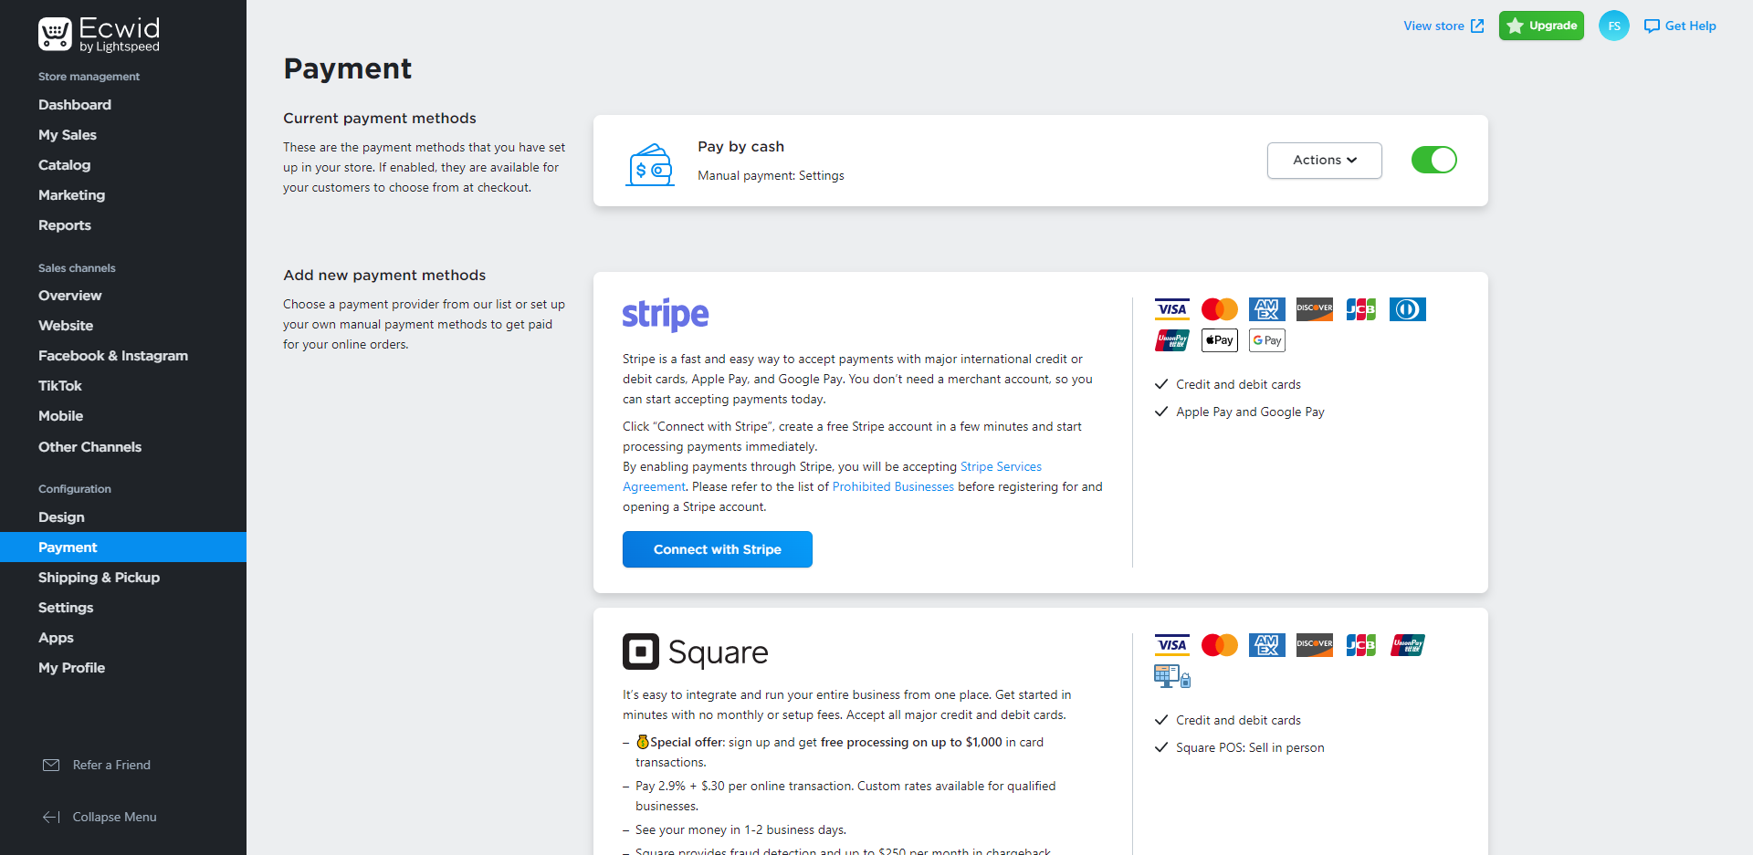Click the chat bubble icon beside Get Help

(x=1652, y=26)
